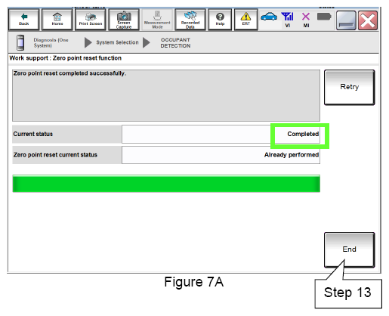389x316 pixels.
Task: Select Diagnosis (One System) breadcrumb
Action: (x=51, y=43)
